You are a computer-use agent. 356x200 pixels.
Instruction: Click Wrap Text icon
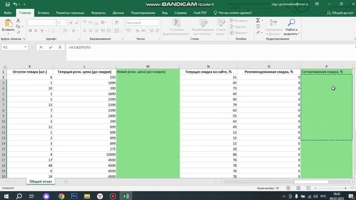tap(117, 22)
